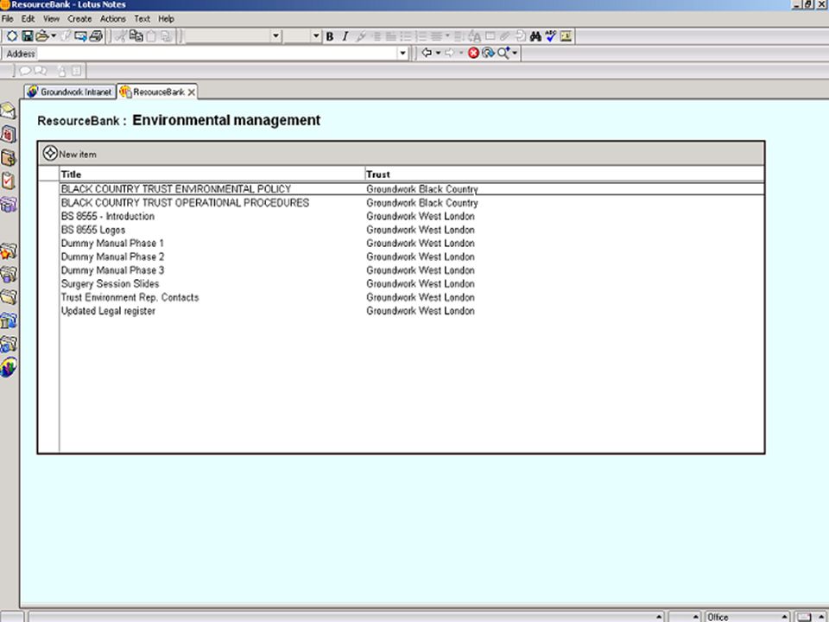Open the Edit menu
The height and width of the screenshot is (622, 829).
(28, 19)
